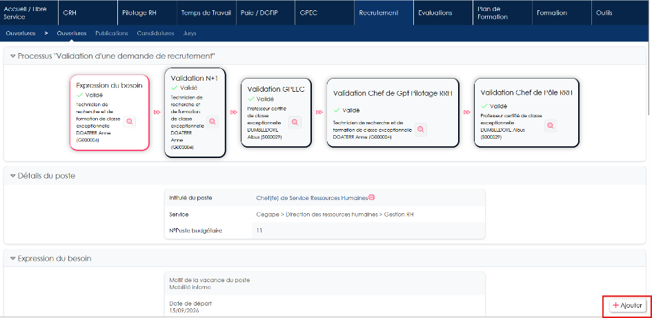Click the Ouvertures breadcrumb

[x=21, y=33]
